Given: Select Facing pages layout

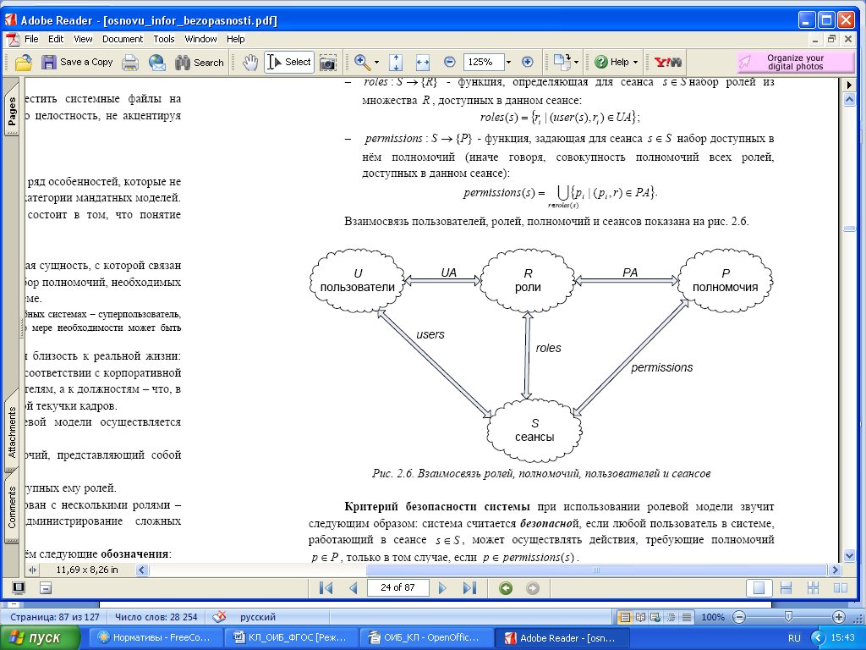Looking at the screenshot, I should pos(840,588).
